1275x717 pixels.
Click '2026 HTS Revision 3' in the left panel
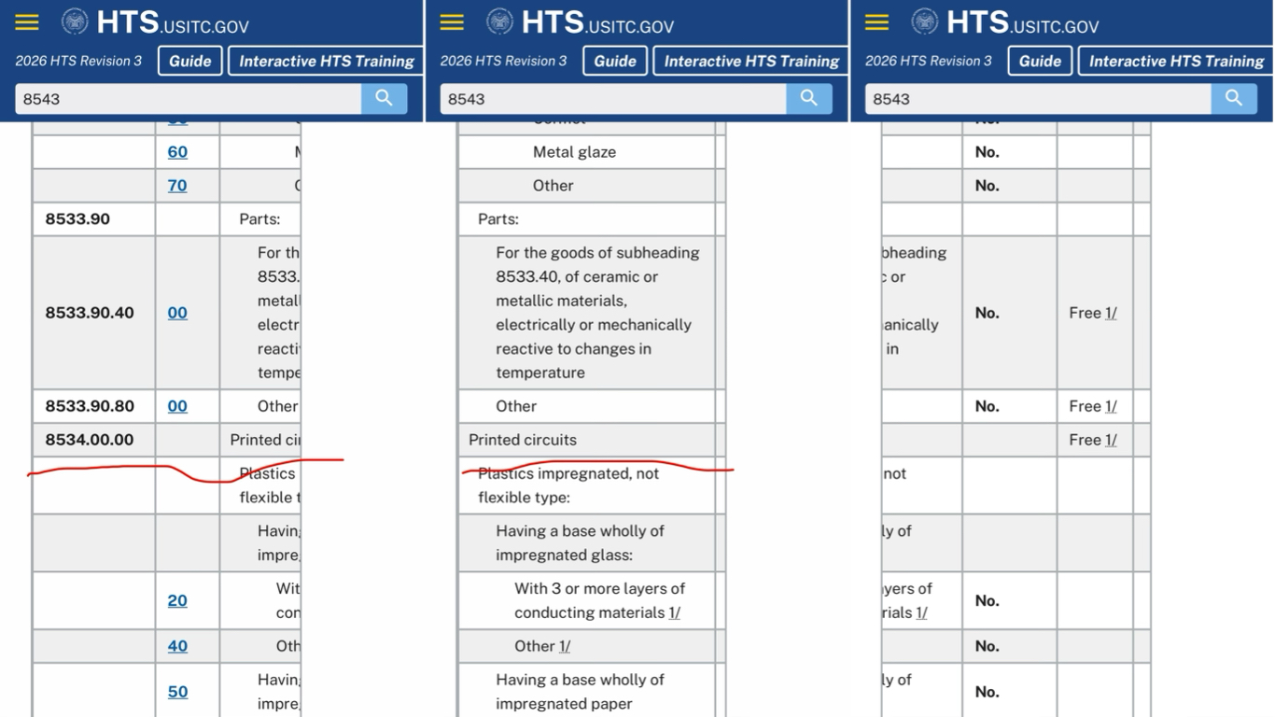(x=78, y=61)
